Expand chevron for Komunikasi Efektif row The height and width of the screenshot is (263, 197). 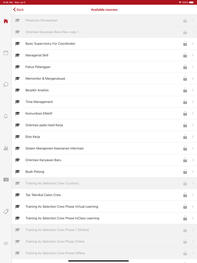[193, 113]
